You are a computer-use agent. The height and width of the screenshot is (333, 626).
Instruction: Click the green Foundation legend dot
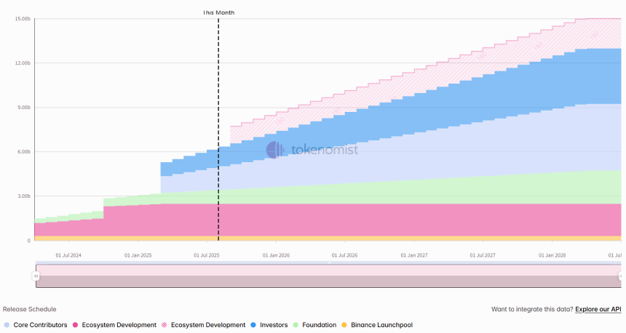click(296, 325)
